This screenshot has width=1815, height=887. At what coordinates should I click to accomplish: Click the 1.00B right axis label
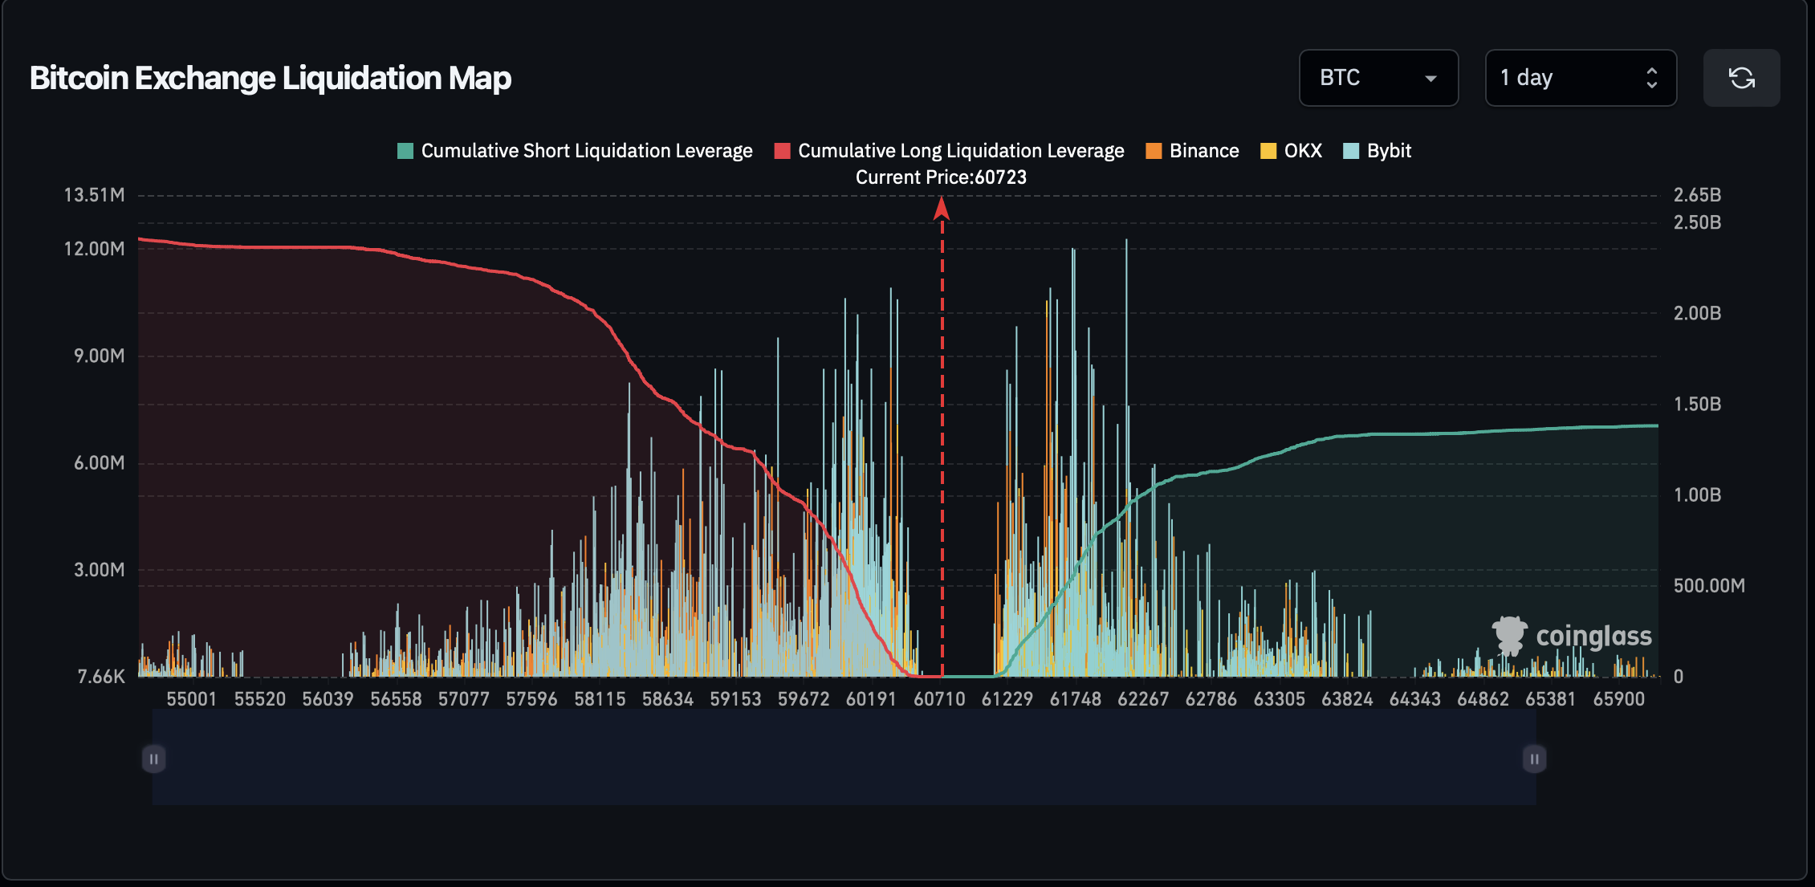click(1697, 494)
